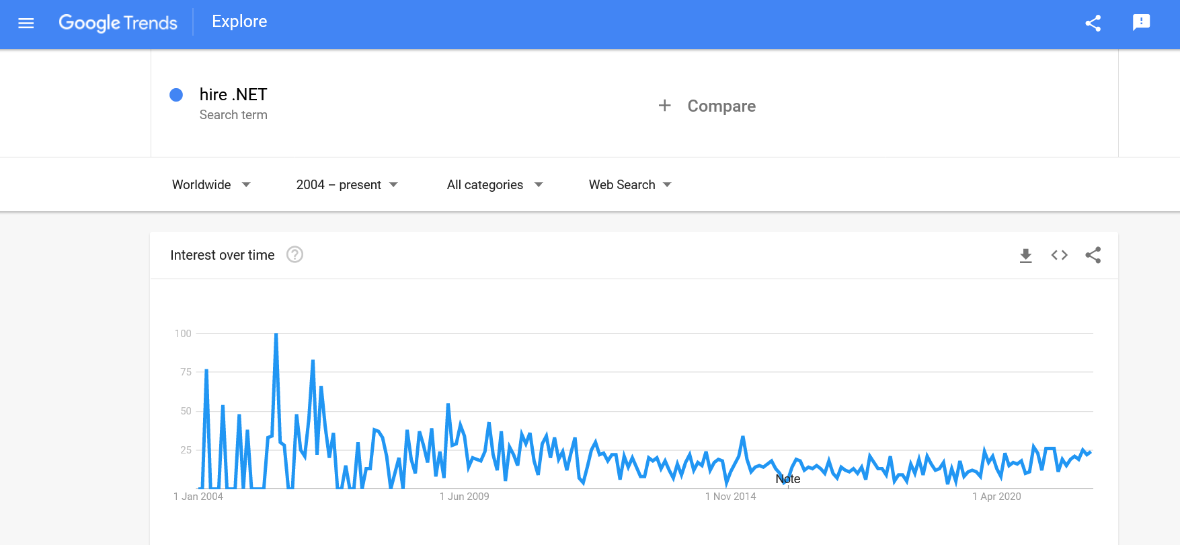Click the plus icon beside Compare

[x=664, y=106]
